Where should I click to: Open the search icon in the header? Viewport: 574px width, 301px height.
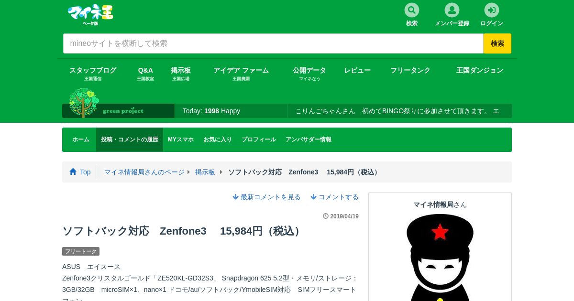click(x=412, y=10)
